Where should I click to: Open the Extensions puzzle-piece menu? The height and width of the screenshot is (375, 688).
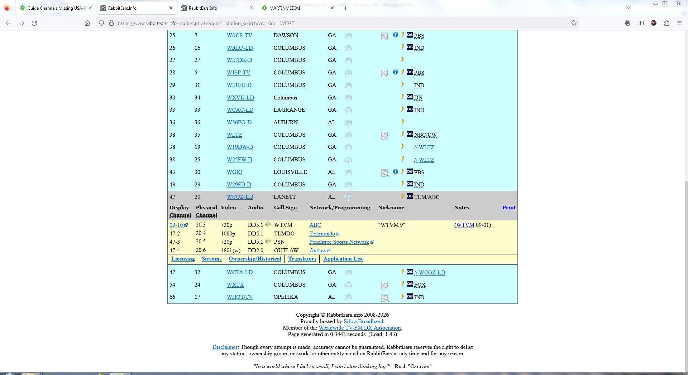pyautogui.click(x=666, y=23)
